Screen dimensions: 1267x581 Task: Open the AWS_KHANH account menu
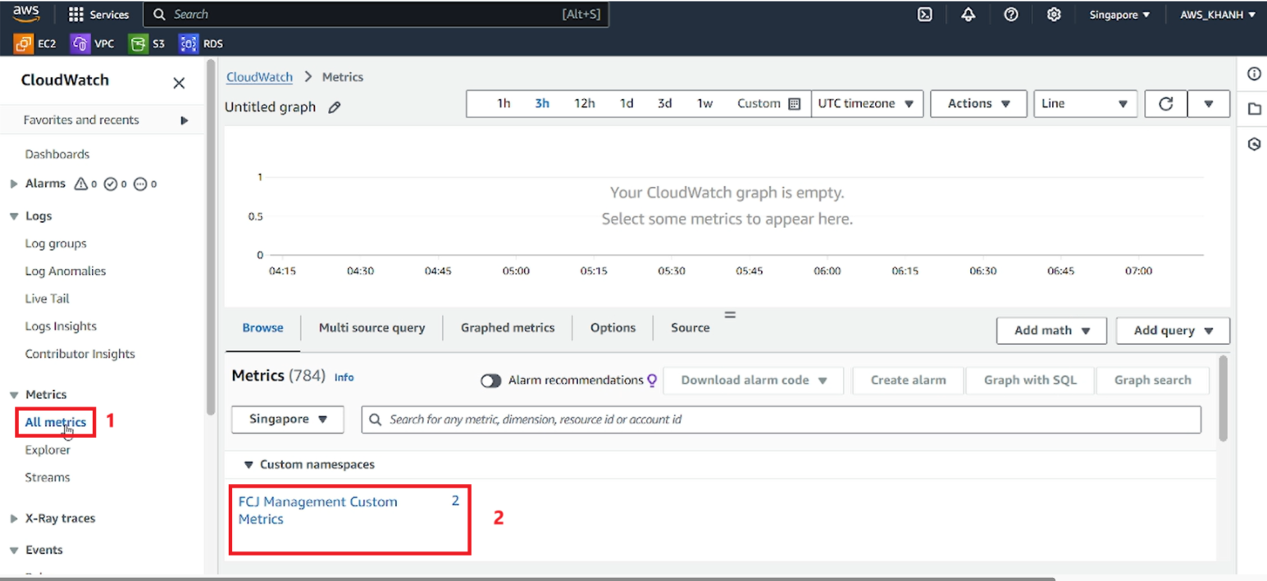coord(1218,15)
